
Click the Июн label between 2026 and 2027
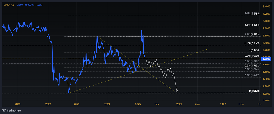click(197, 104)
